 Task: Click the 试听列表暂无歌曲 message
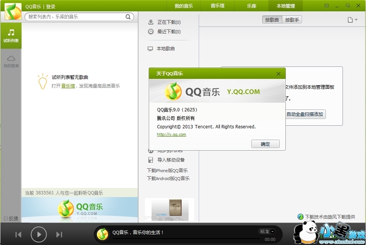point(70,77)
